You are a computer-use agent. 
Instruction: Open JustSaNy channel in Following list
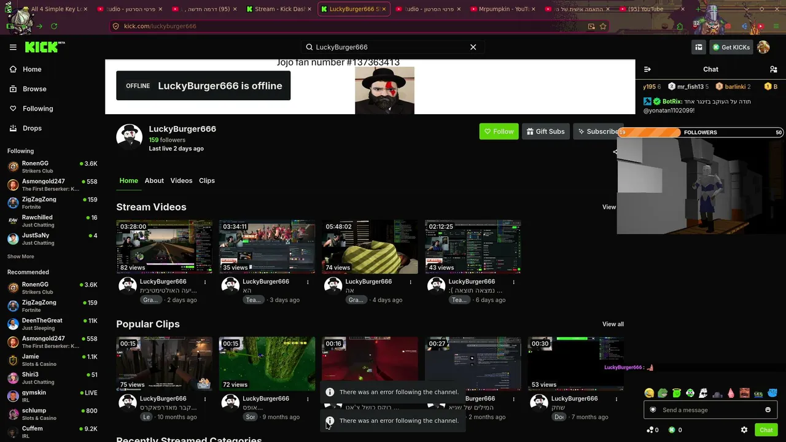point(52,239)
